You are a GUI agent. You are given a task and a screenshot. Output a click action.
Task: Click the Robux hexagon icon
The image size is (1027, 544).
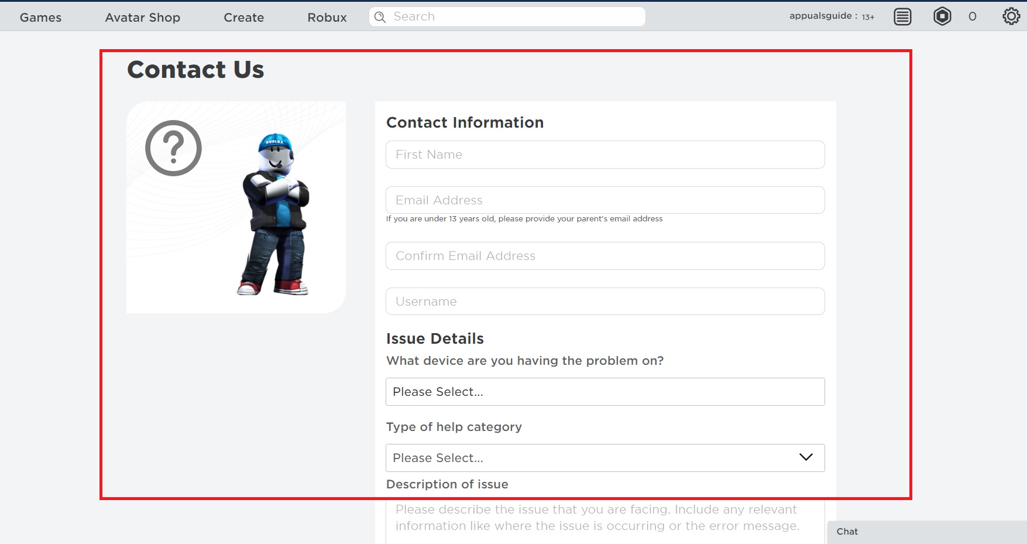(x=942, y=16)
